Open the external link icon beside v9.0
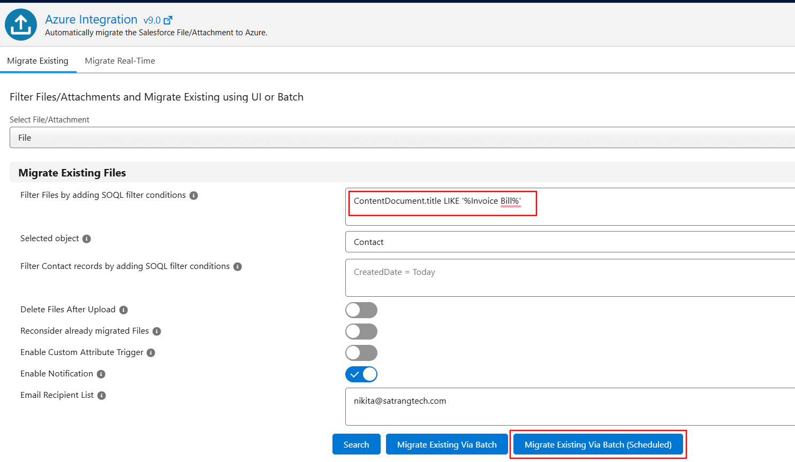This screenshot has height=462, width=795. 168,20
